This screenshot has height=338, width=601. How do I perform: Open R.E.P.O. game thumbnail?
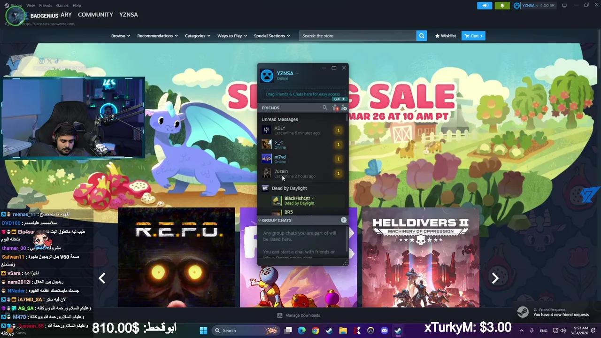[x=176, y=258]
